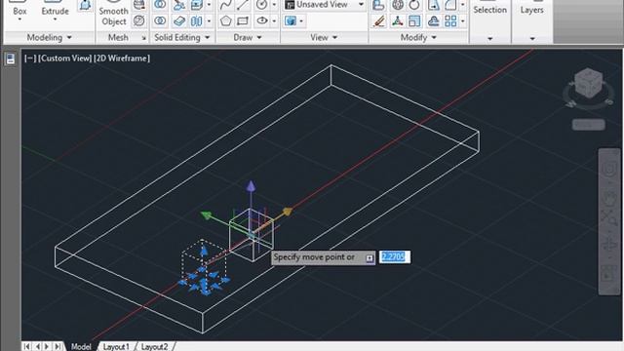Click the green Y-axis gizmo arrow
This screenshot has height=351, width=624.
(207, 215)
